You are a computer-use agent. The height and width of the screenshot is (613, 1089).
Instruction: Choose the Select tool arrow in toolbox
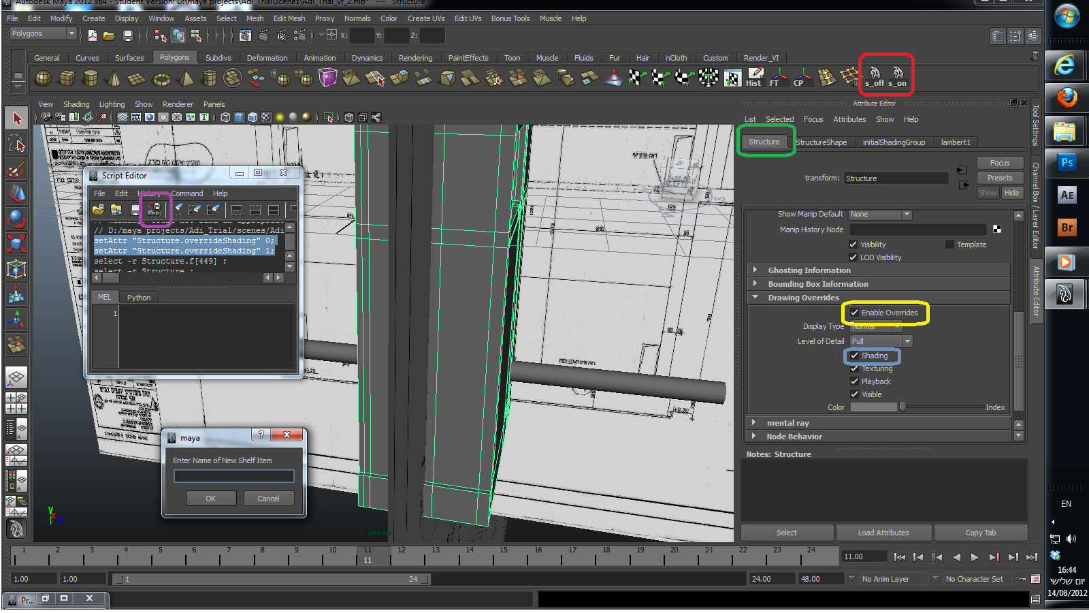tap(16, 119)
